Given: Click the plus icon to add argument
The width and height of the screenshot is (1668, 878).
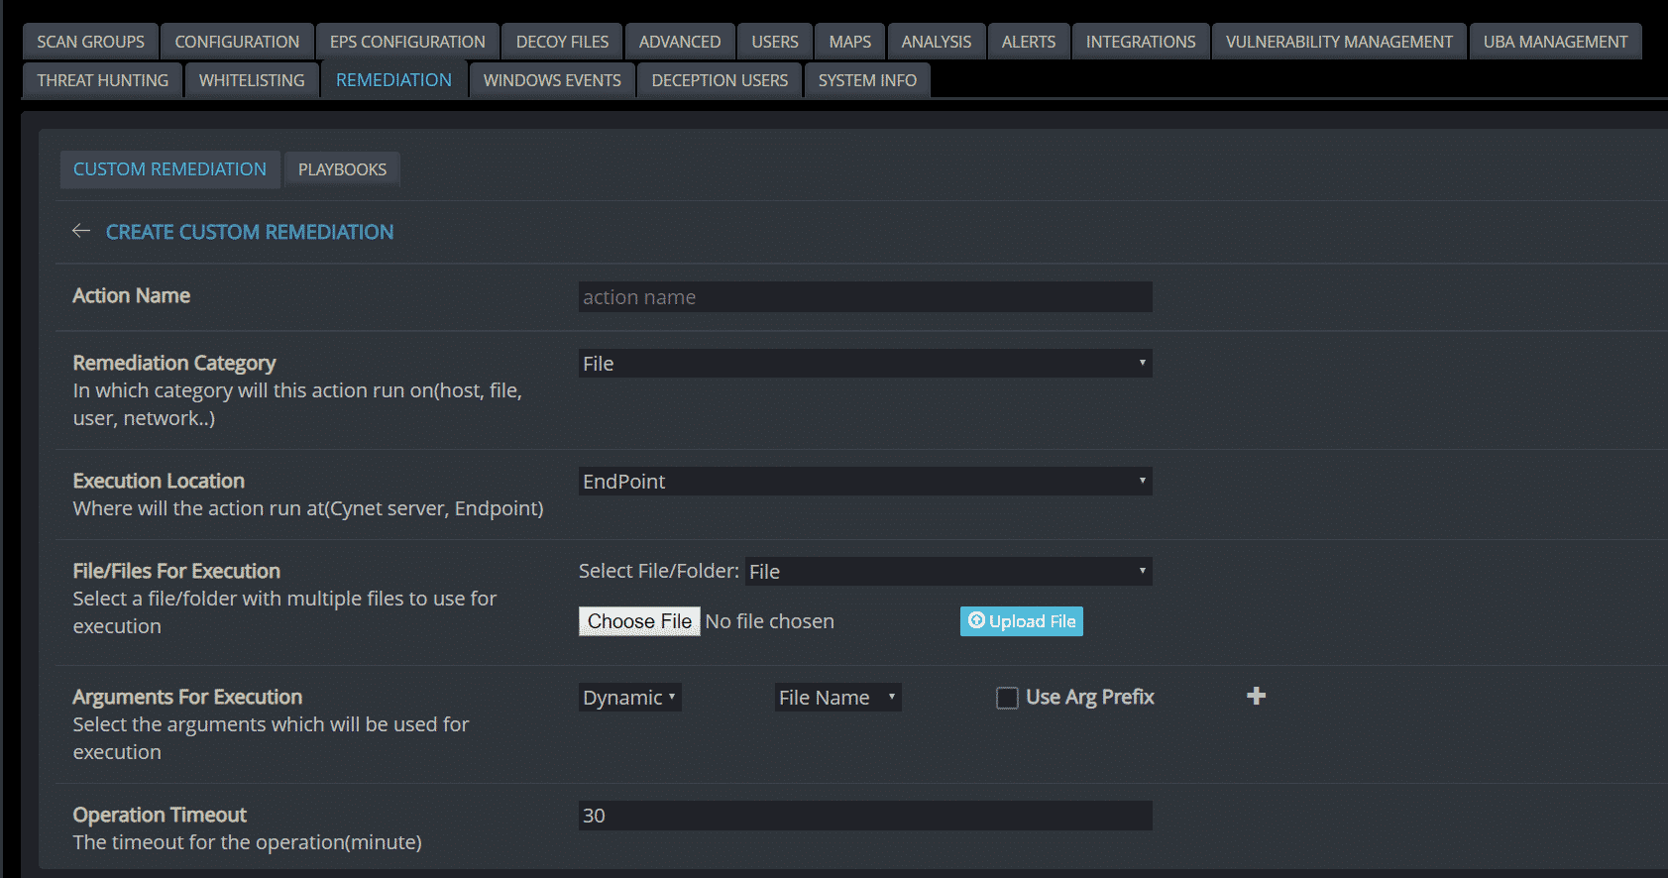Looking at the screenshot, I should 1256,696.
